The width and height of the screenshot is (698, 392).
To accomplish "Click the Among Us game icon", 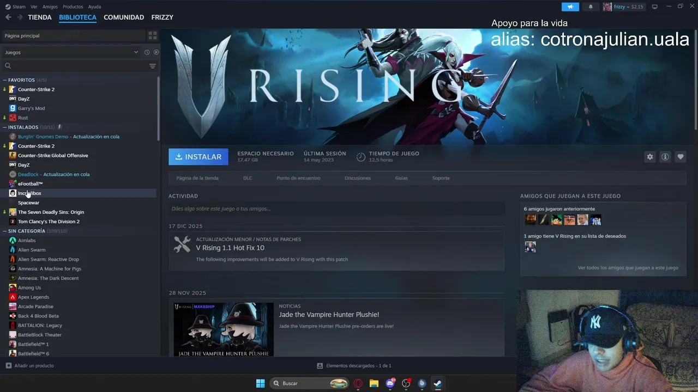I will tap(13, 287).
